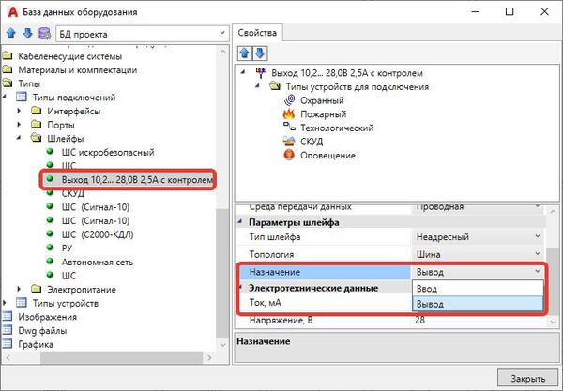
Task: Click the down arrow in Свойства panel
Action: click(261, 53)
